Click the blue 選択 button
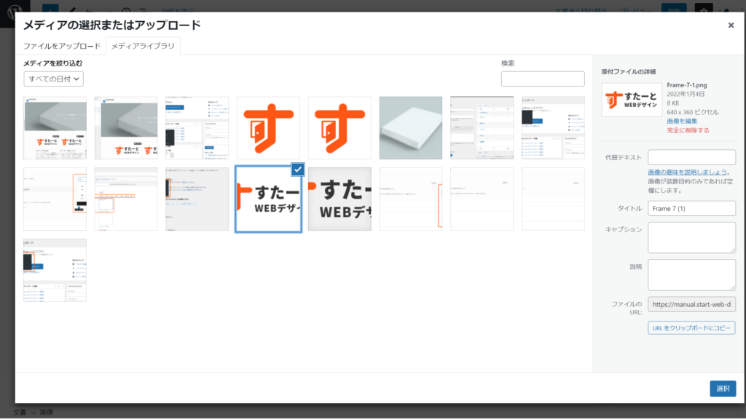746x419 pixels. 723,388
